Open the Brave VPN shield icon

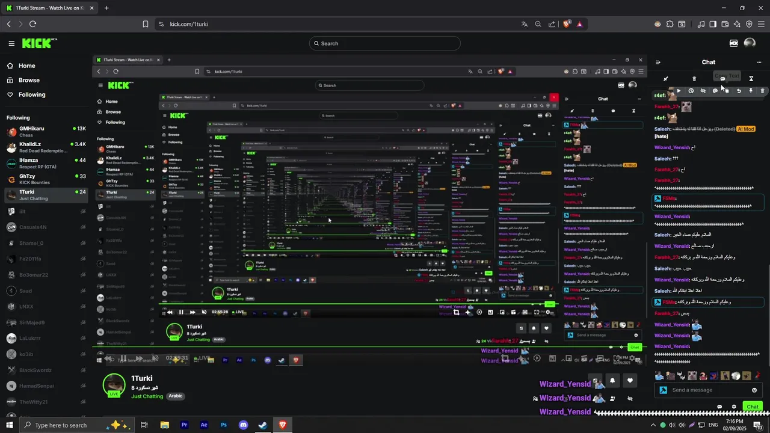click(x=749, y=24)
